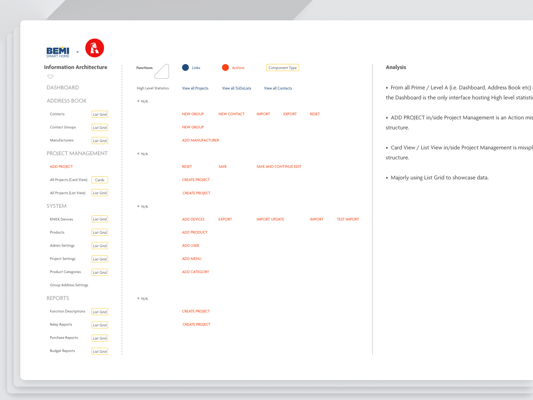Click CREATE PROJECT in the Card View row
The width and height of the screenshot is (533, 400).
(x=196, y=180)
